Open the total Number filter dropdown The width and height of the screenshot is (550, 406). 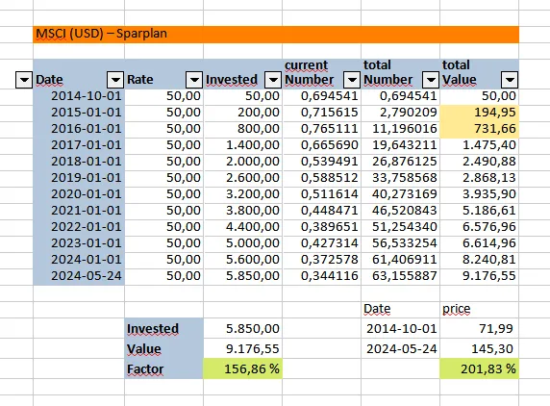coord(431,80)
